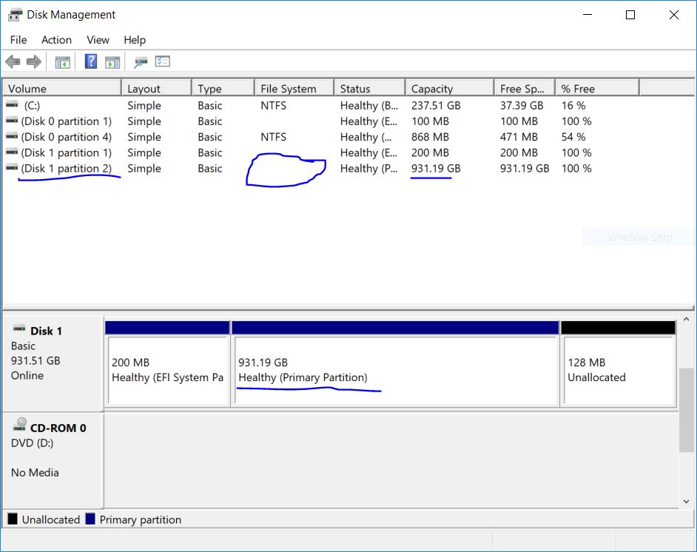Open the View menu
This screenshot has width=697, height=552.
[x=98, y=40]
